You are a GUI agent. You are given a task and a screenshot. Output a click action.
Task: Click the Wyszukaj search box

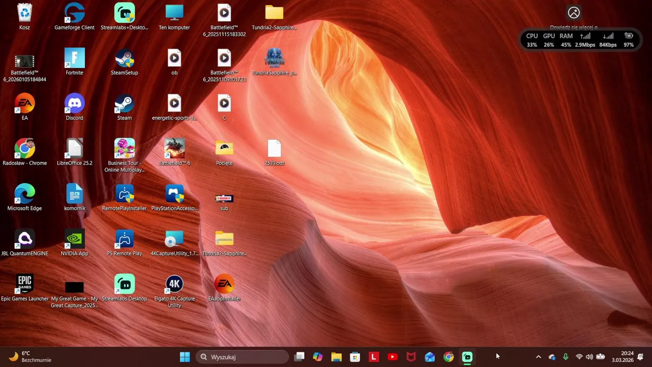pyautogui.click(x=242, y=357)
